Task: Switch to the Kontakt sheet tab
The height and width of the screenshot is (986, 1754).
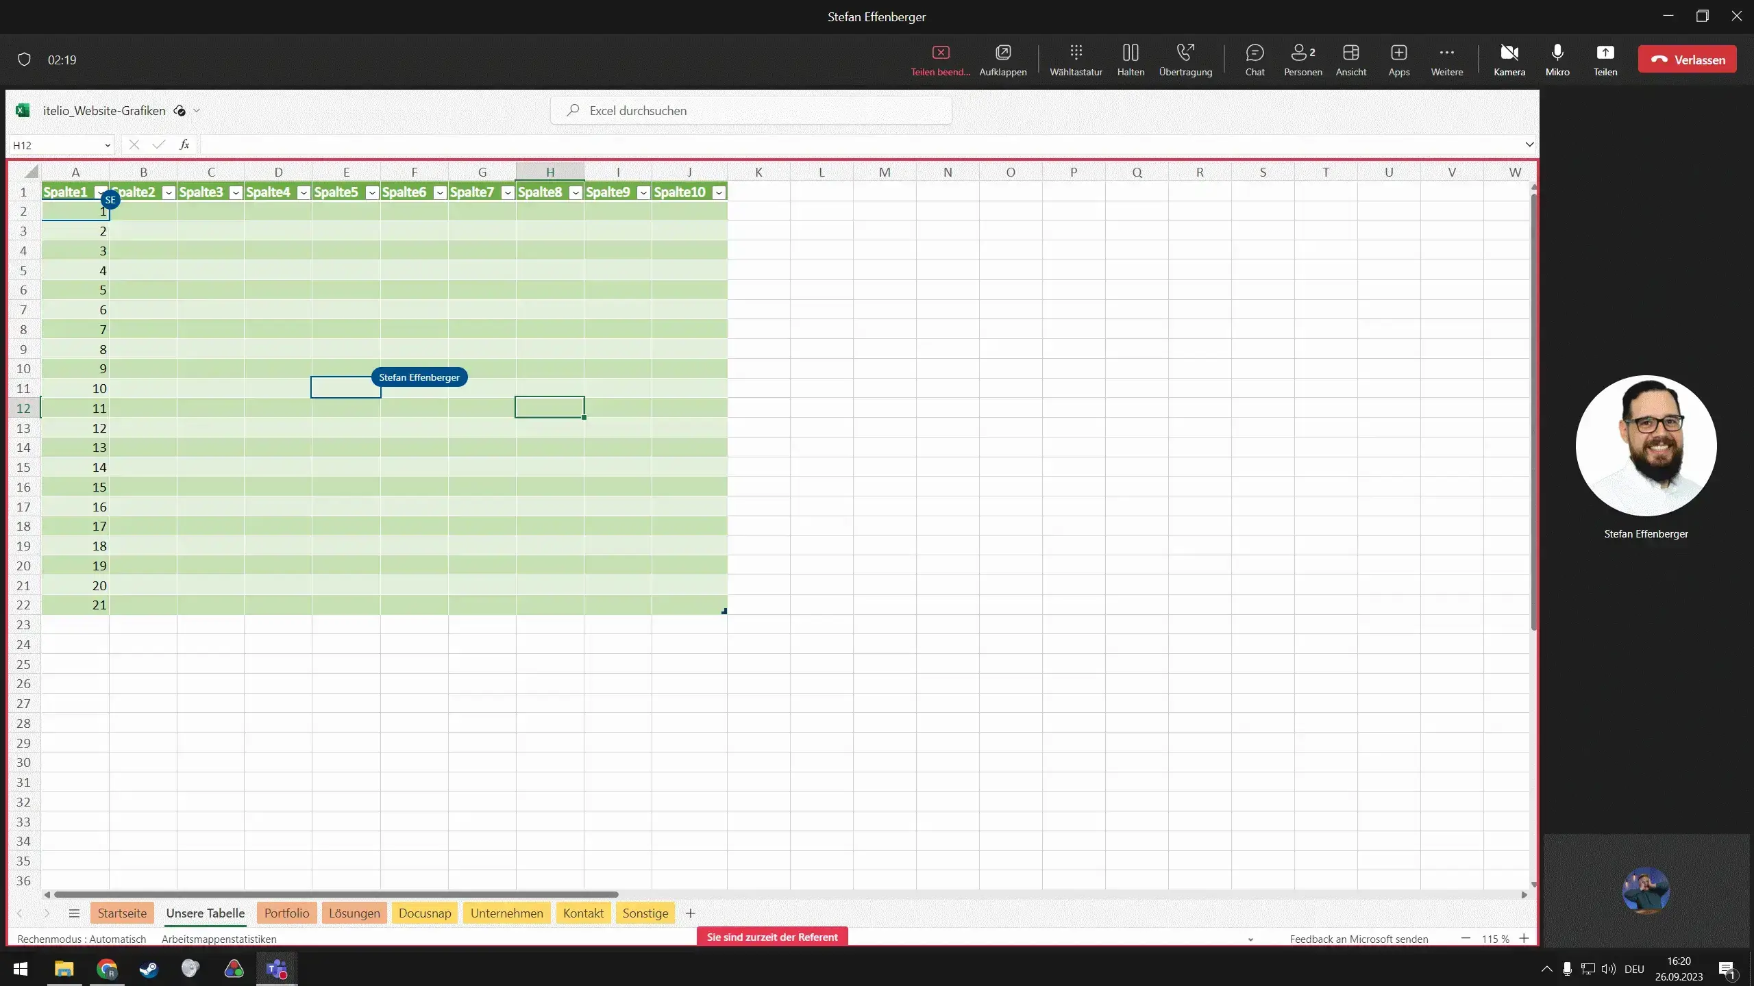Action: click(583, 913)
